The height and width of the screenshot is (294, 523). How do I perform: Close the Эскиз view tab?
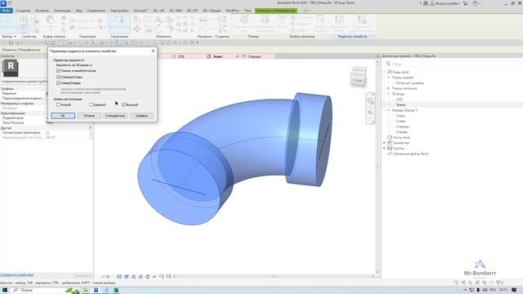pyautogui.click(x=238, y=56)
